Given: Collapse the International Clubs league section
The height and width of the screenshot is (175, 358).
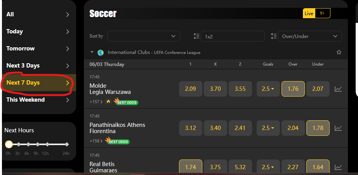Looking at the screenshot, I should pos(92,52).
